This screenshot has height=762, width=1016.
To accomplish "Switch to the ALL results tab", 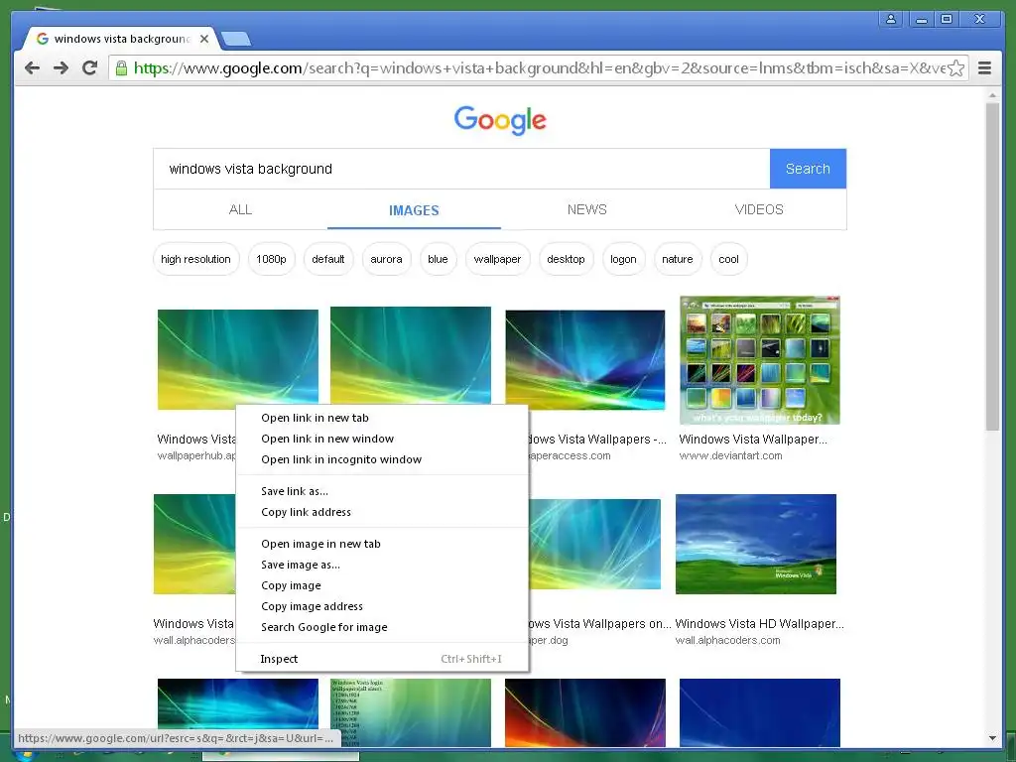I will click(240, 209).
